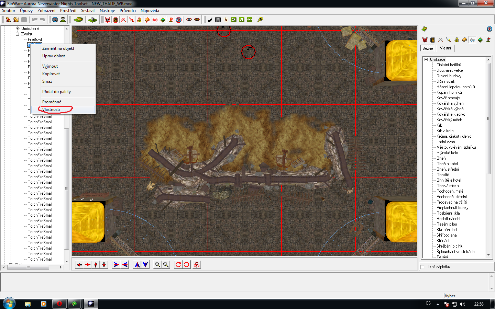Image resolution: width=495 pixels, height=309 pixels.
Task: Pan view left with red arrow button
Action: click(x=79, y=264)
